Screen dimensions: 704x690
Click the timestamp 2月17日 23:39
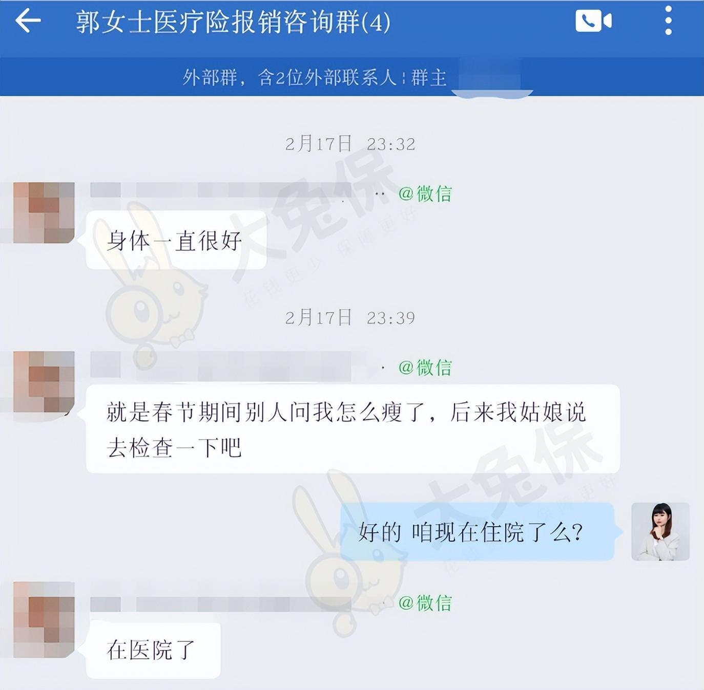[x=350, y=318]
